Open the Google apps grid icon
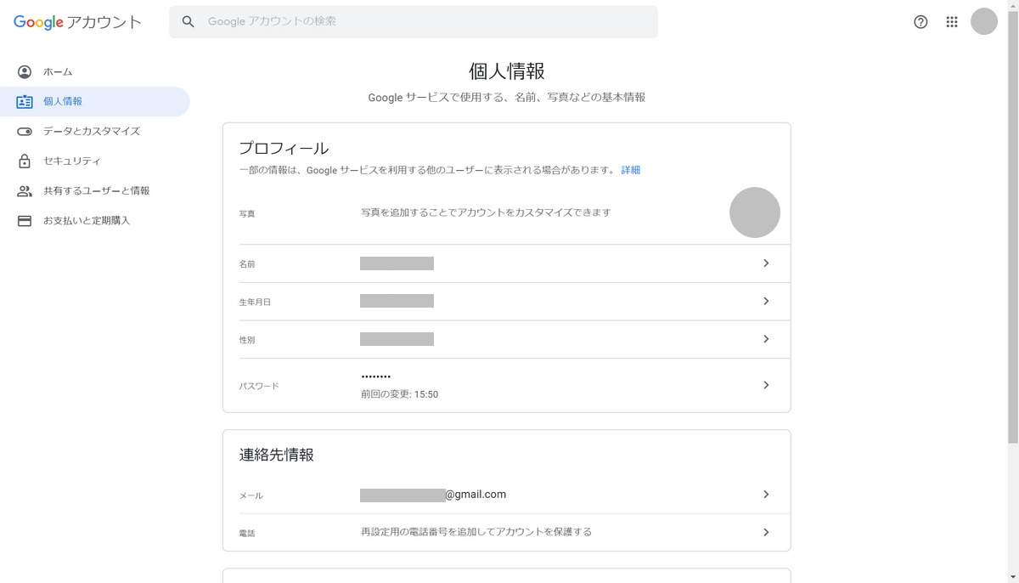1019x583 pixels. coord(952,22)
